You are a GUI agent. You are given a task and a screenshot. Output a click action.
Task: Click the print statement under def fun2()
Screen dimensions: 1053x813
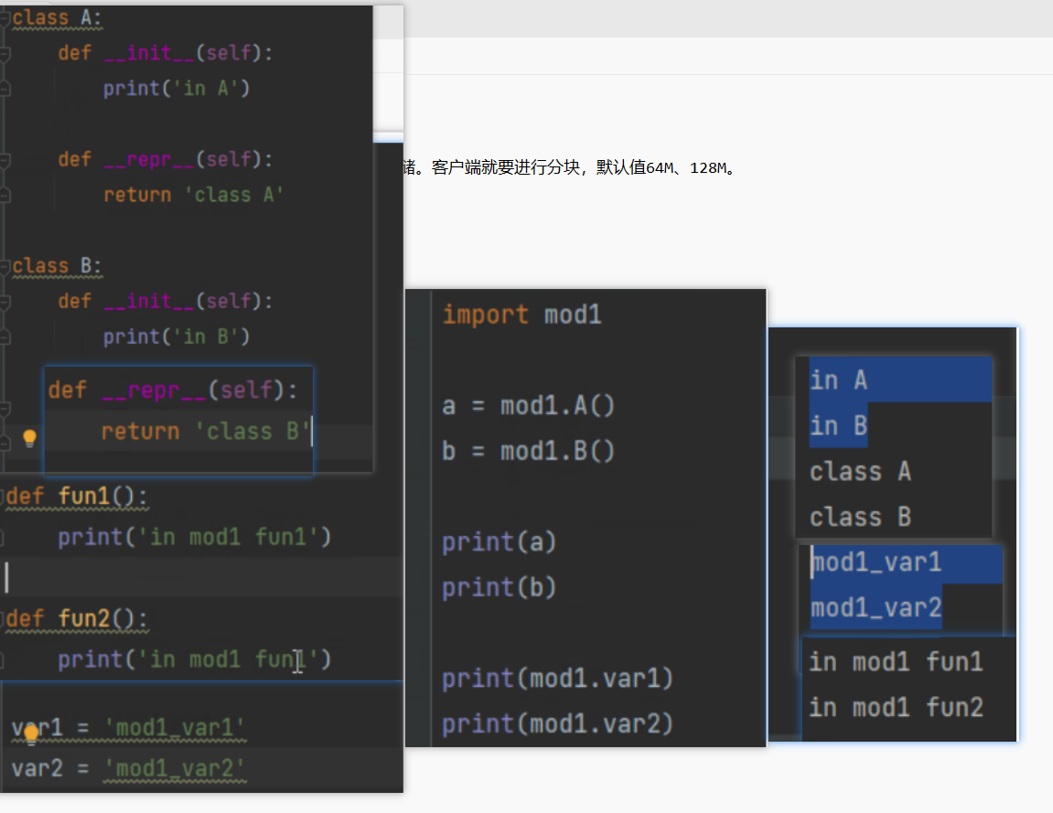coord(194,659)
